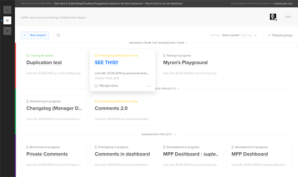Click the Prototyping In progress status text
Image resolution: width=298 pixels, height=177 pixels.
point(113,147)
